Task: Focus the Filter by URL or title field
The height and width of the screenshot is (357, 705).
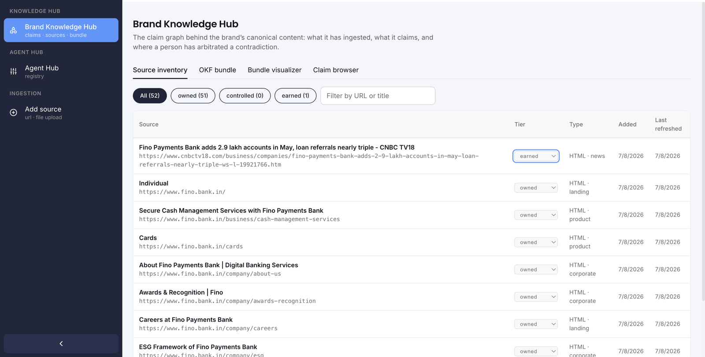Action: (378, 96)
